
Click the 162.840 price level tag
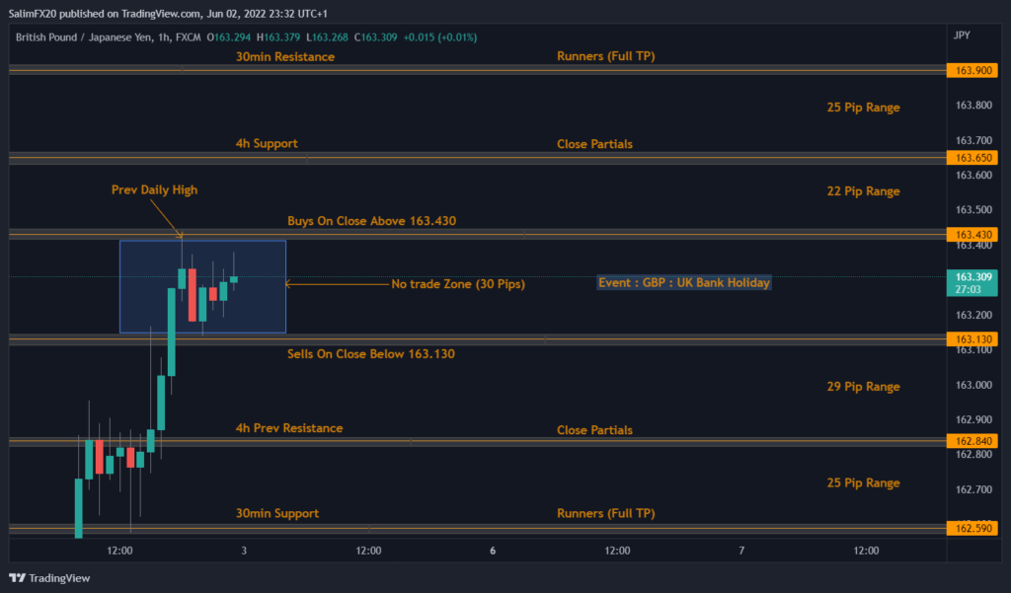pos(972,441)
